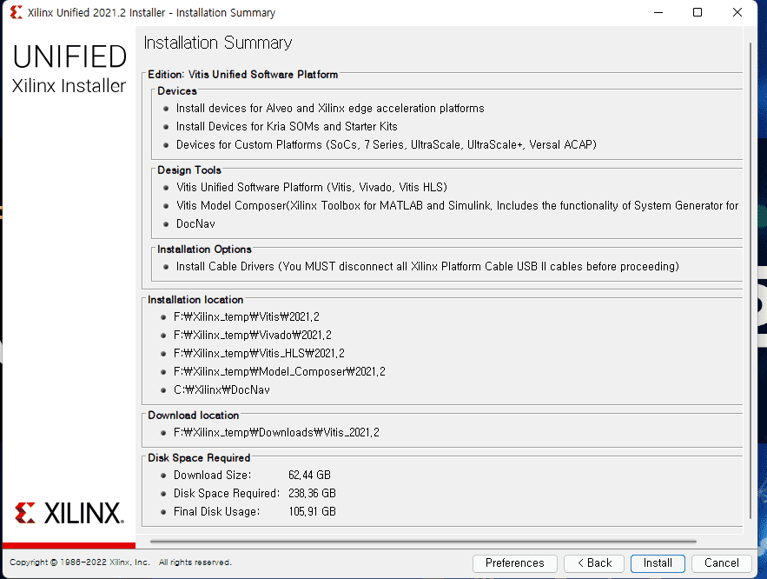This screenshot has width=767, height=579.
Task: Select 'Install devices for Alveo' entry
Action: tap(330, 108)
